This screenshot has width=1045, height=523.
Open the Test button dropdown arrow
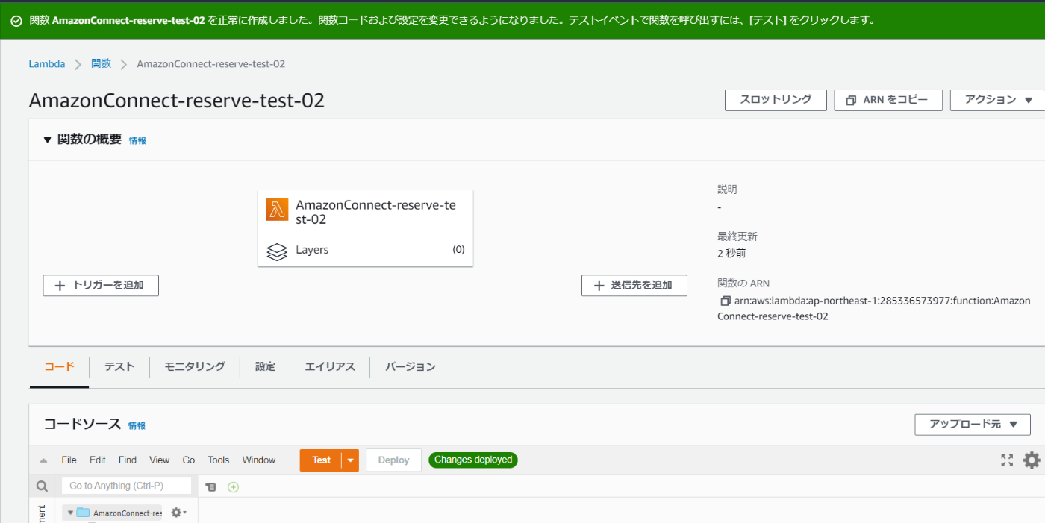click(350, 460)
